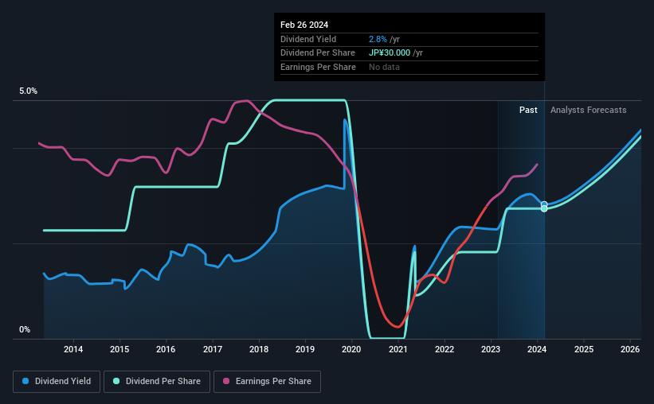Image resolution: width=654 pixels, height=404 pixels.
Task: Click the '2.8%' dividend yield value
Action: pos(378,39)
